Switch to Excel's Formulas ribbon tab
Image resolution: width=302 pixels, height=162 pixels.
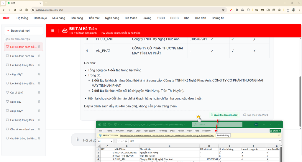click(x=163, y=131)
